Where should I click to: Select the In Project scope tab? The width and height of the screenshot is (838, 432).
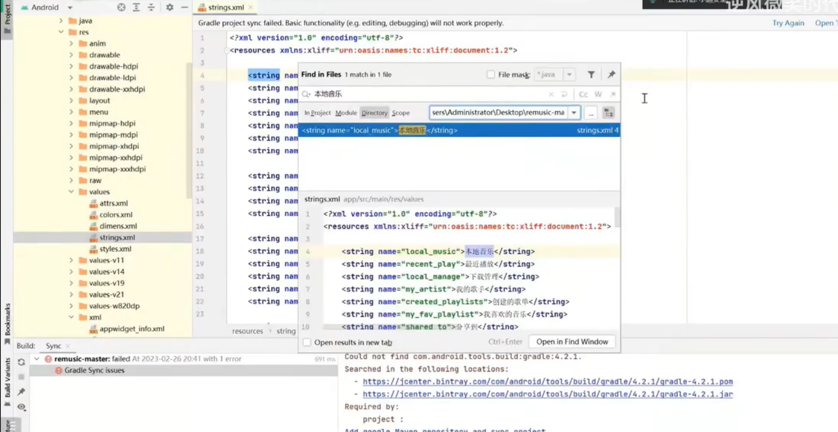tap(317, 113)
